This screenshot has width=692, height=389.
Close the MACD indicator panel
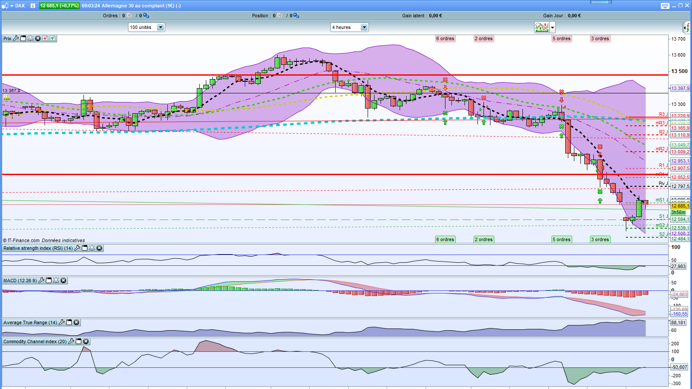pos(64,281)
